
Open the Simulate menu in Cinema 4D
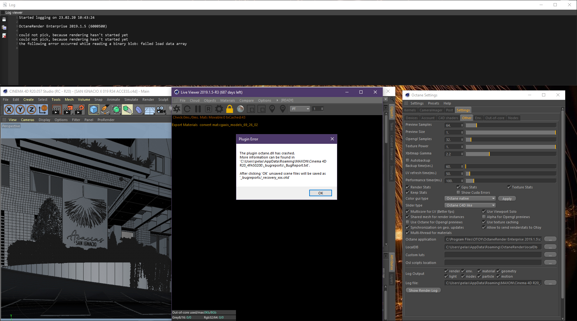click(x=131, y=100)
